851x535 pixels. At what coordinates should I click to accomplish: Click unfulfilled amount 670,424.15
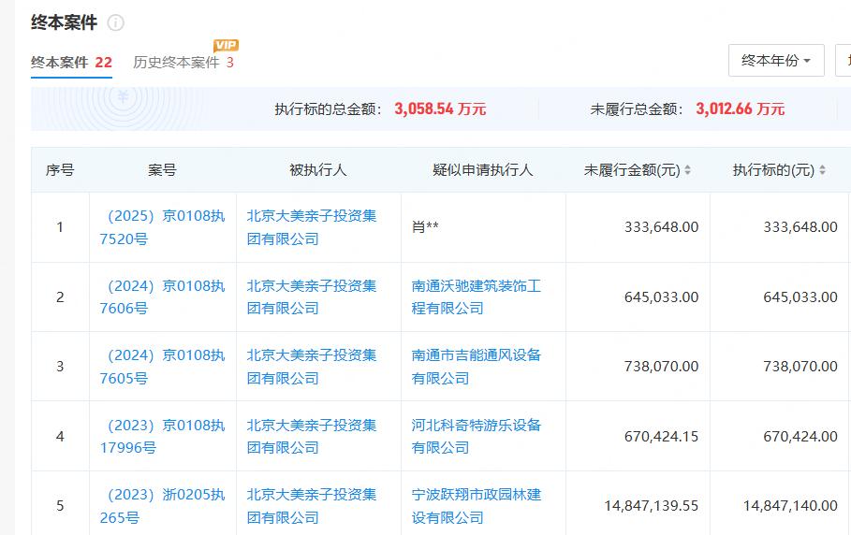(661, 437)
